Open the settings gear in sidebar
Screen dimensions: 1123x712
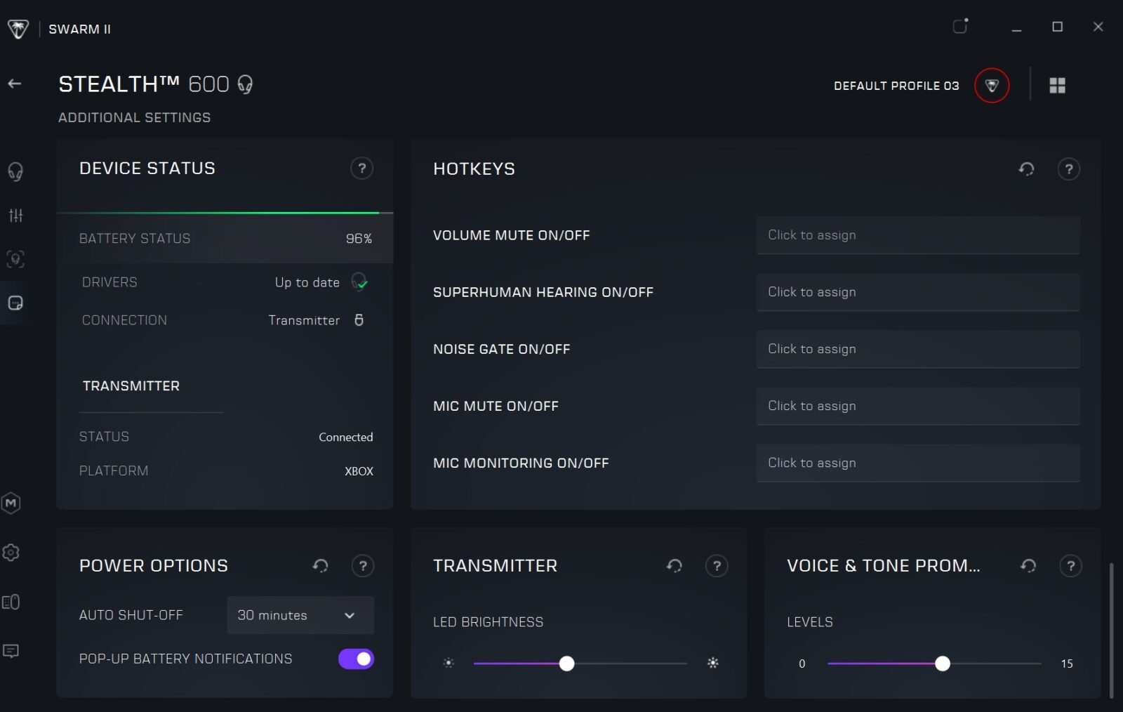point(11,553)
